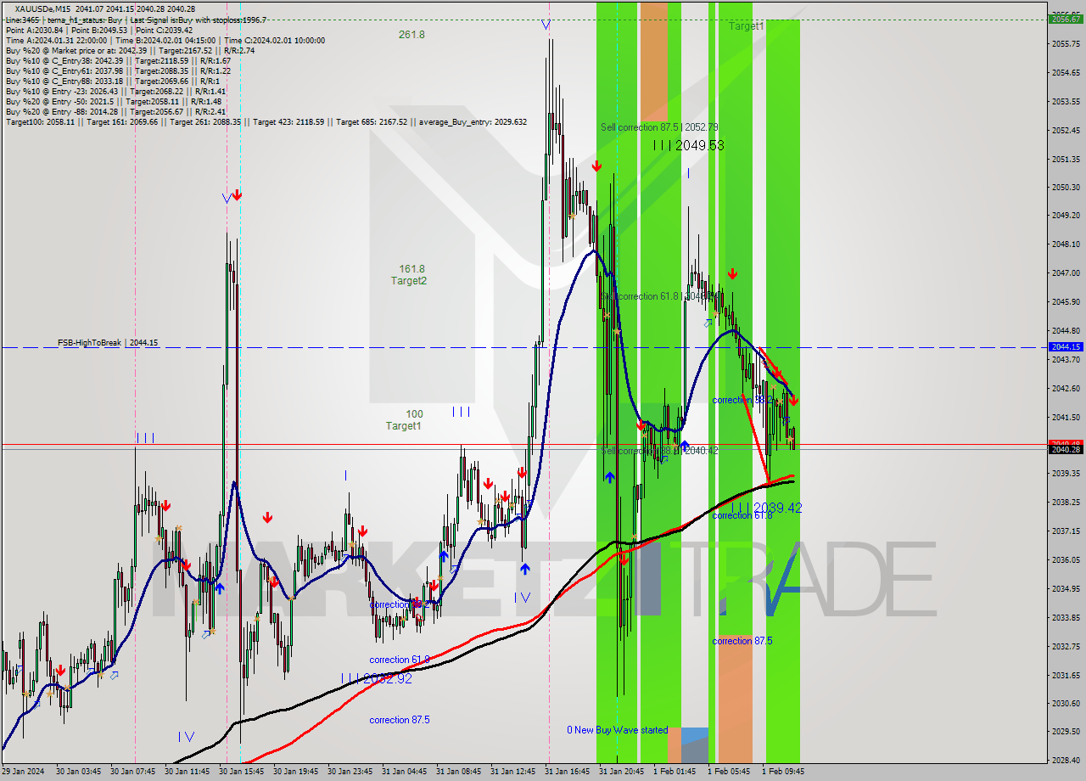The width and height of the screenshot is (1086, 781).
Task: Click the 31 Jan 16:45 time axis label
Action: (x=567, y=772)
